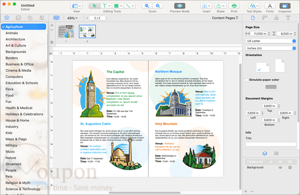
Task: Click the page width stepper
Action: tap(269, 33)
